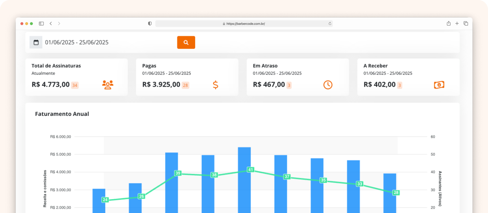
Task: Click the R$ 4.773,00 value
Action: coord(50,85)
